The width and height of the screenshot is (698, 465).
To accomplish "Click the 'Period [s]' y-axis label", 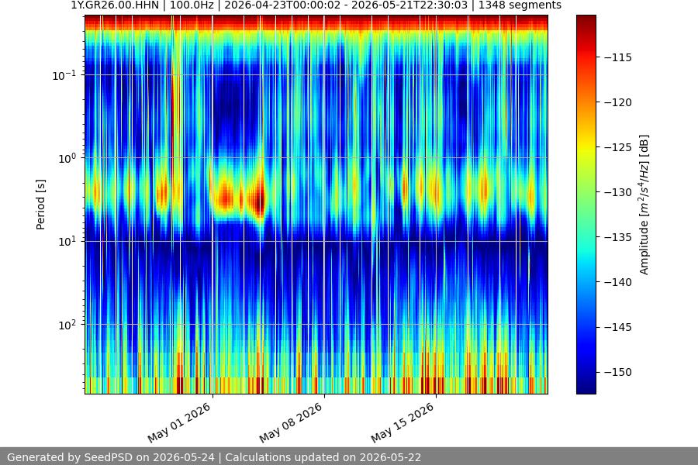I will click(x=40, y=205).
